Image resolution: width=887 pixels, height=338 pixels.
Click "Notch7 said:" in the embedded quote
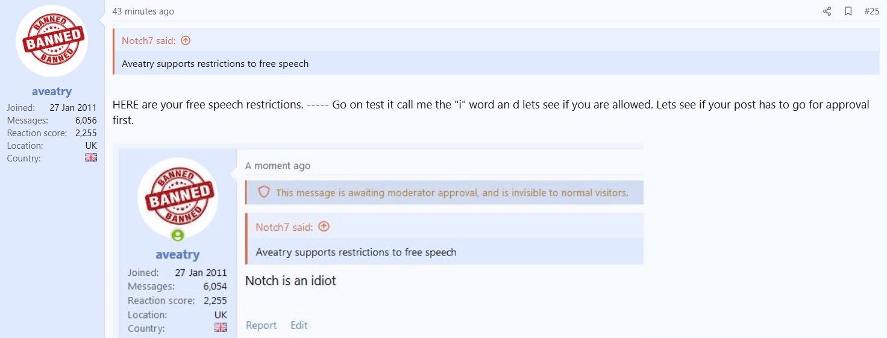284,227
